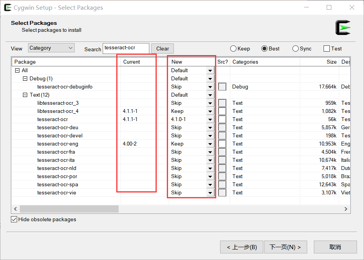Collapse the Debug (1) category node
The width and height of the screenshot is (364, 260).
(x=25, y=78)
